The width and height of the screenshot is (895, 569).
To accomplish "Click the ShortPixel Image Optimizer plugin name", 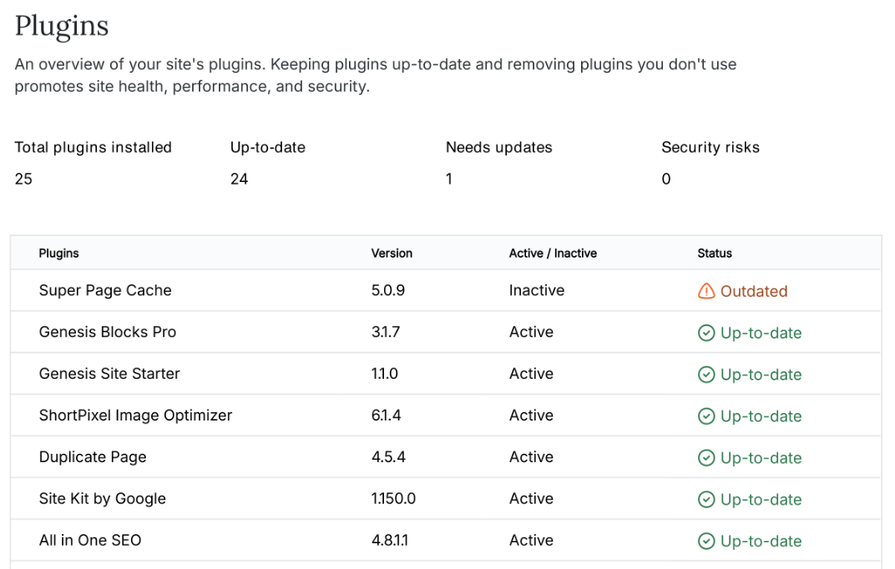I will coord(135,415).
